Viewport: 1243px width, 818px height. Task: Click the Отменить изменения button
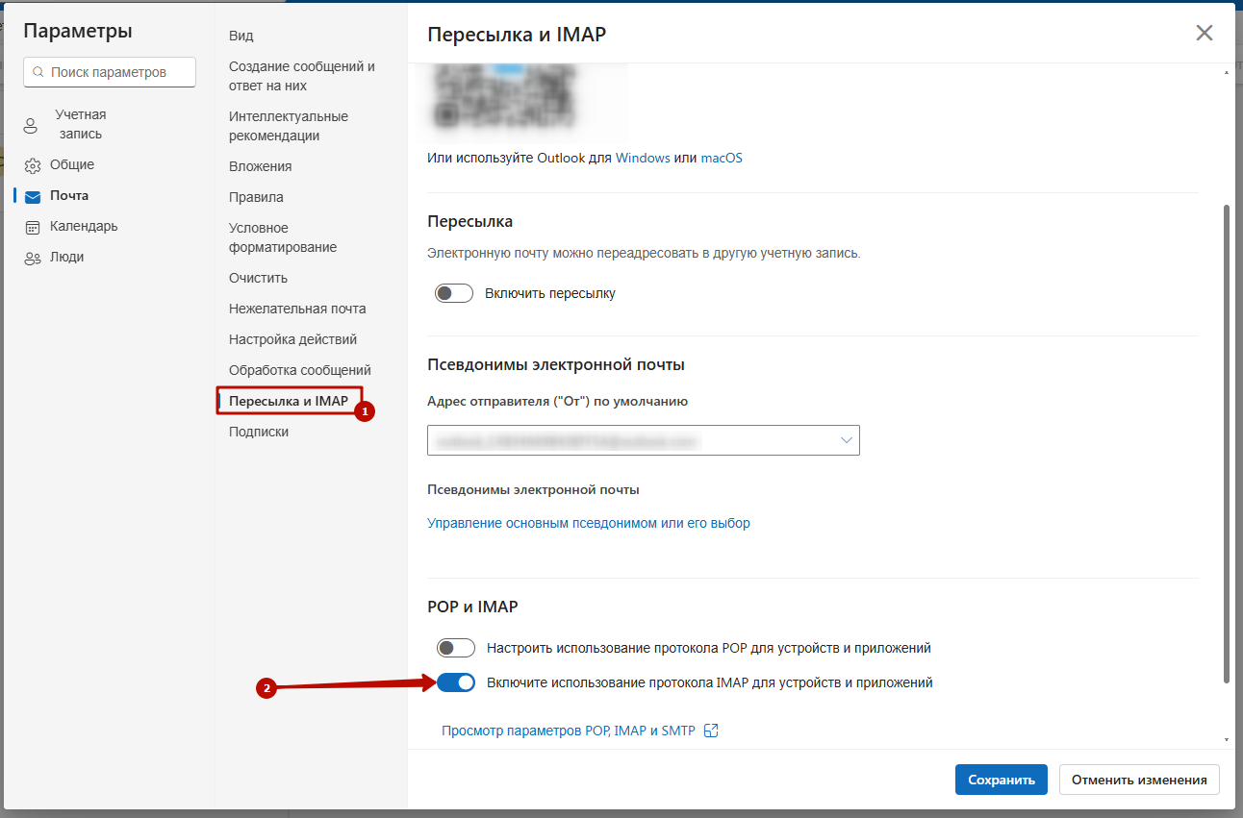pos(1139,780)
